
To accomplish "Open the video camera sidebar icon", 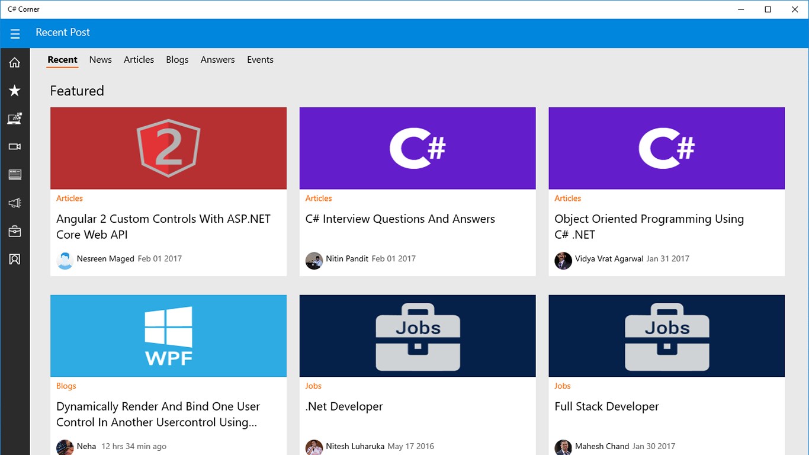I will (15, 146).
